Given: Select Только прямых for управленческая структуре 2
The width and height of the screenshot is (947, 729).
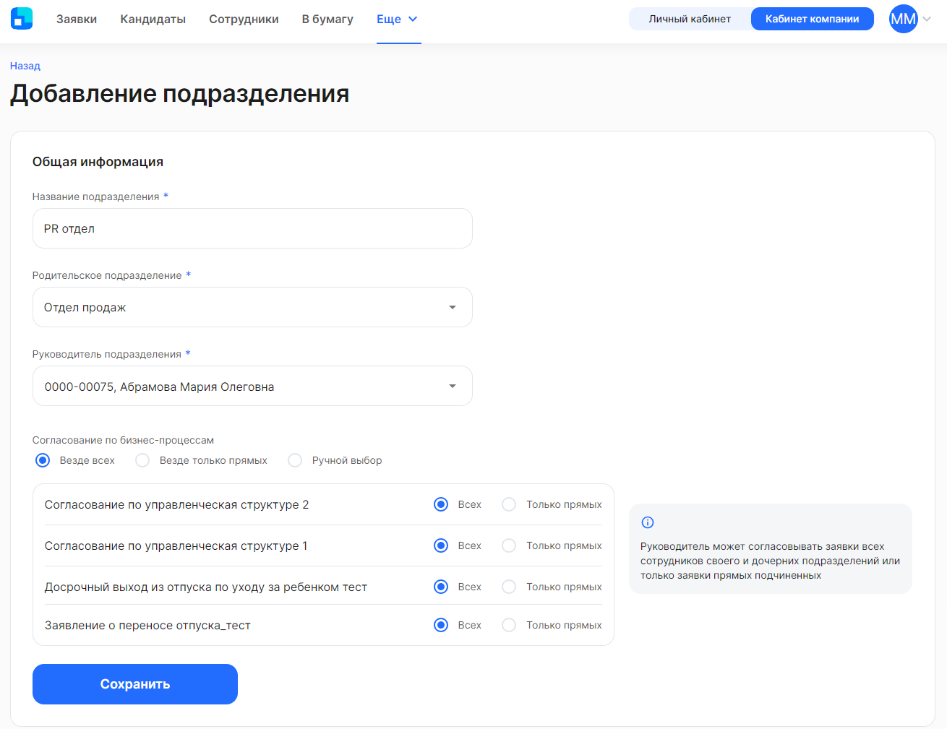Looking at the screenshot, I should (x=509, y=504).
